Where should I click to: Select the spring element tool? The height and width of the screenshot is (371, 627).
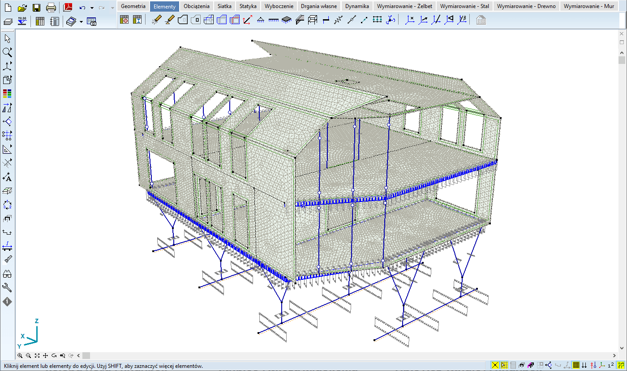pos(339,20)
